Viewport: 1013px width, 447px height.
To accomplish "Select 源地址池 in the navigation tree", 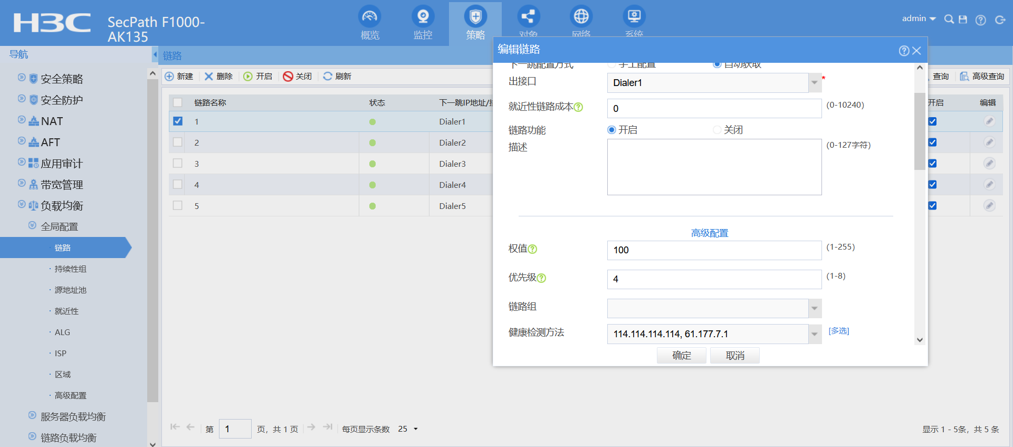I will (x=71, y=290).
